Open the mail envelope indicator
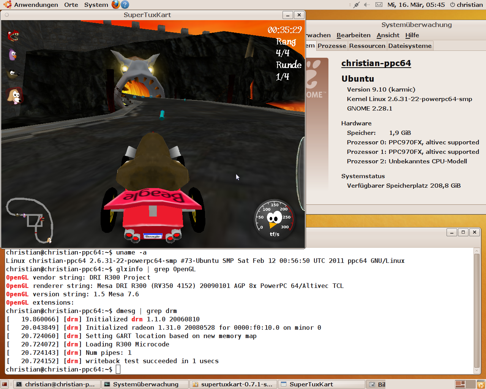Image resolution: width=486 pixels, height=389 pixels. coord(379,5)
